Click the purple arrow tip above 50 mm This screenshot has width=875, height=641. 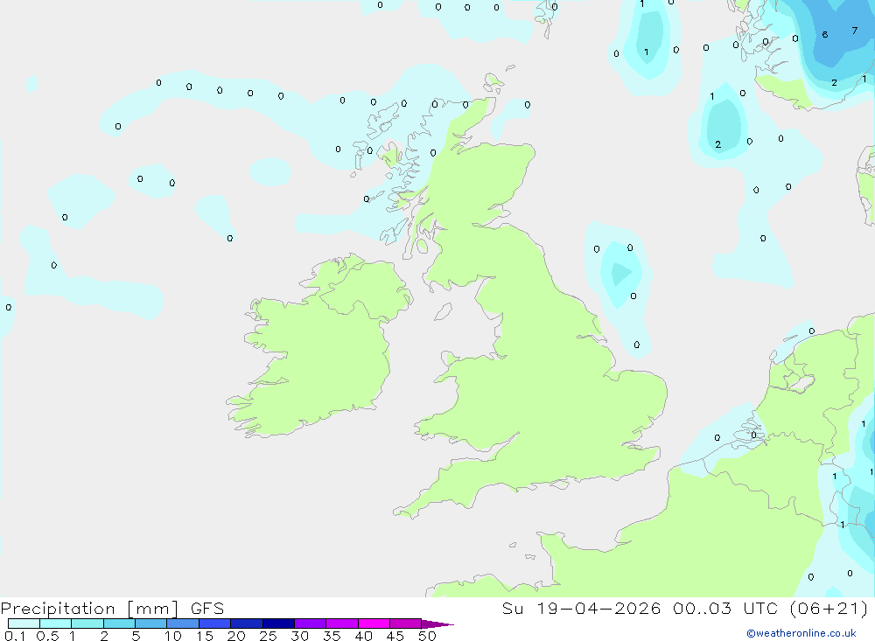[437, 624]
